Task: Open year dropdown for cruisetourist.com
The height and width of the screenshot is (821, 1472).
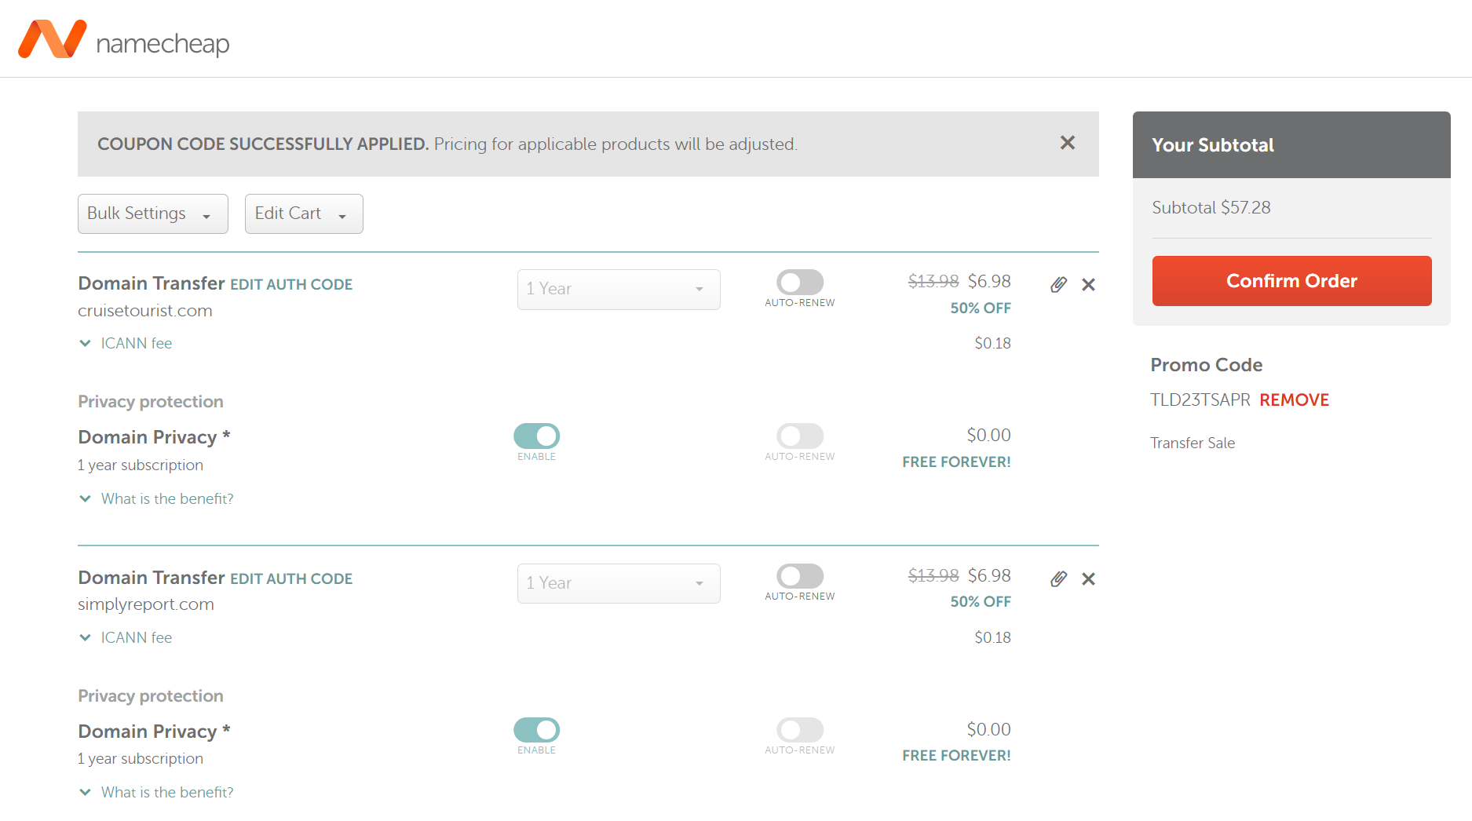Action: [x=619, y=289]
